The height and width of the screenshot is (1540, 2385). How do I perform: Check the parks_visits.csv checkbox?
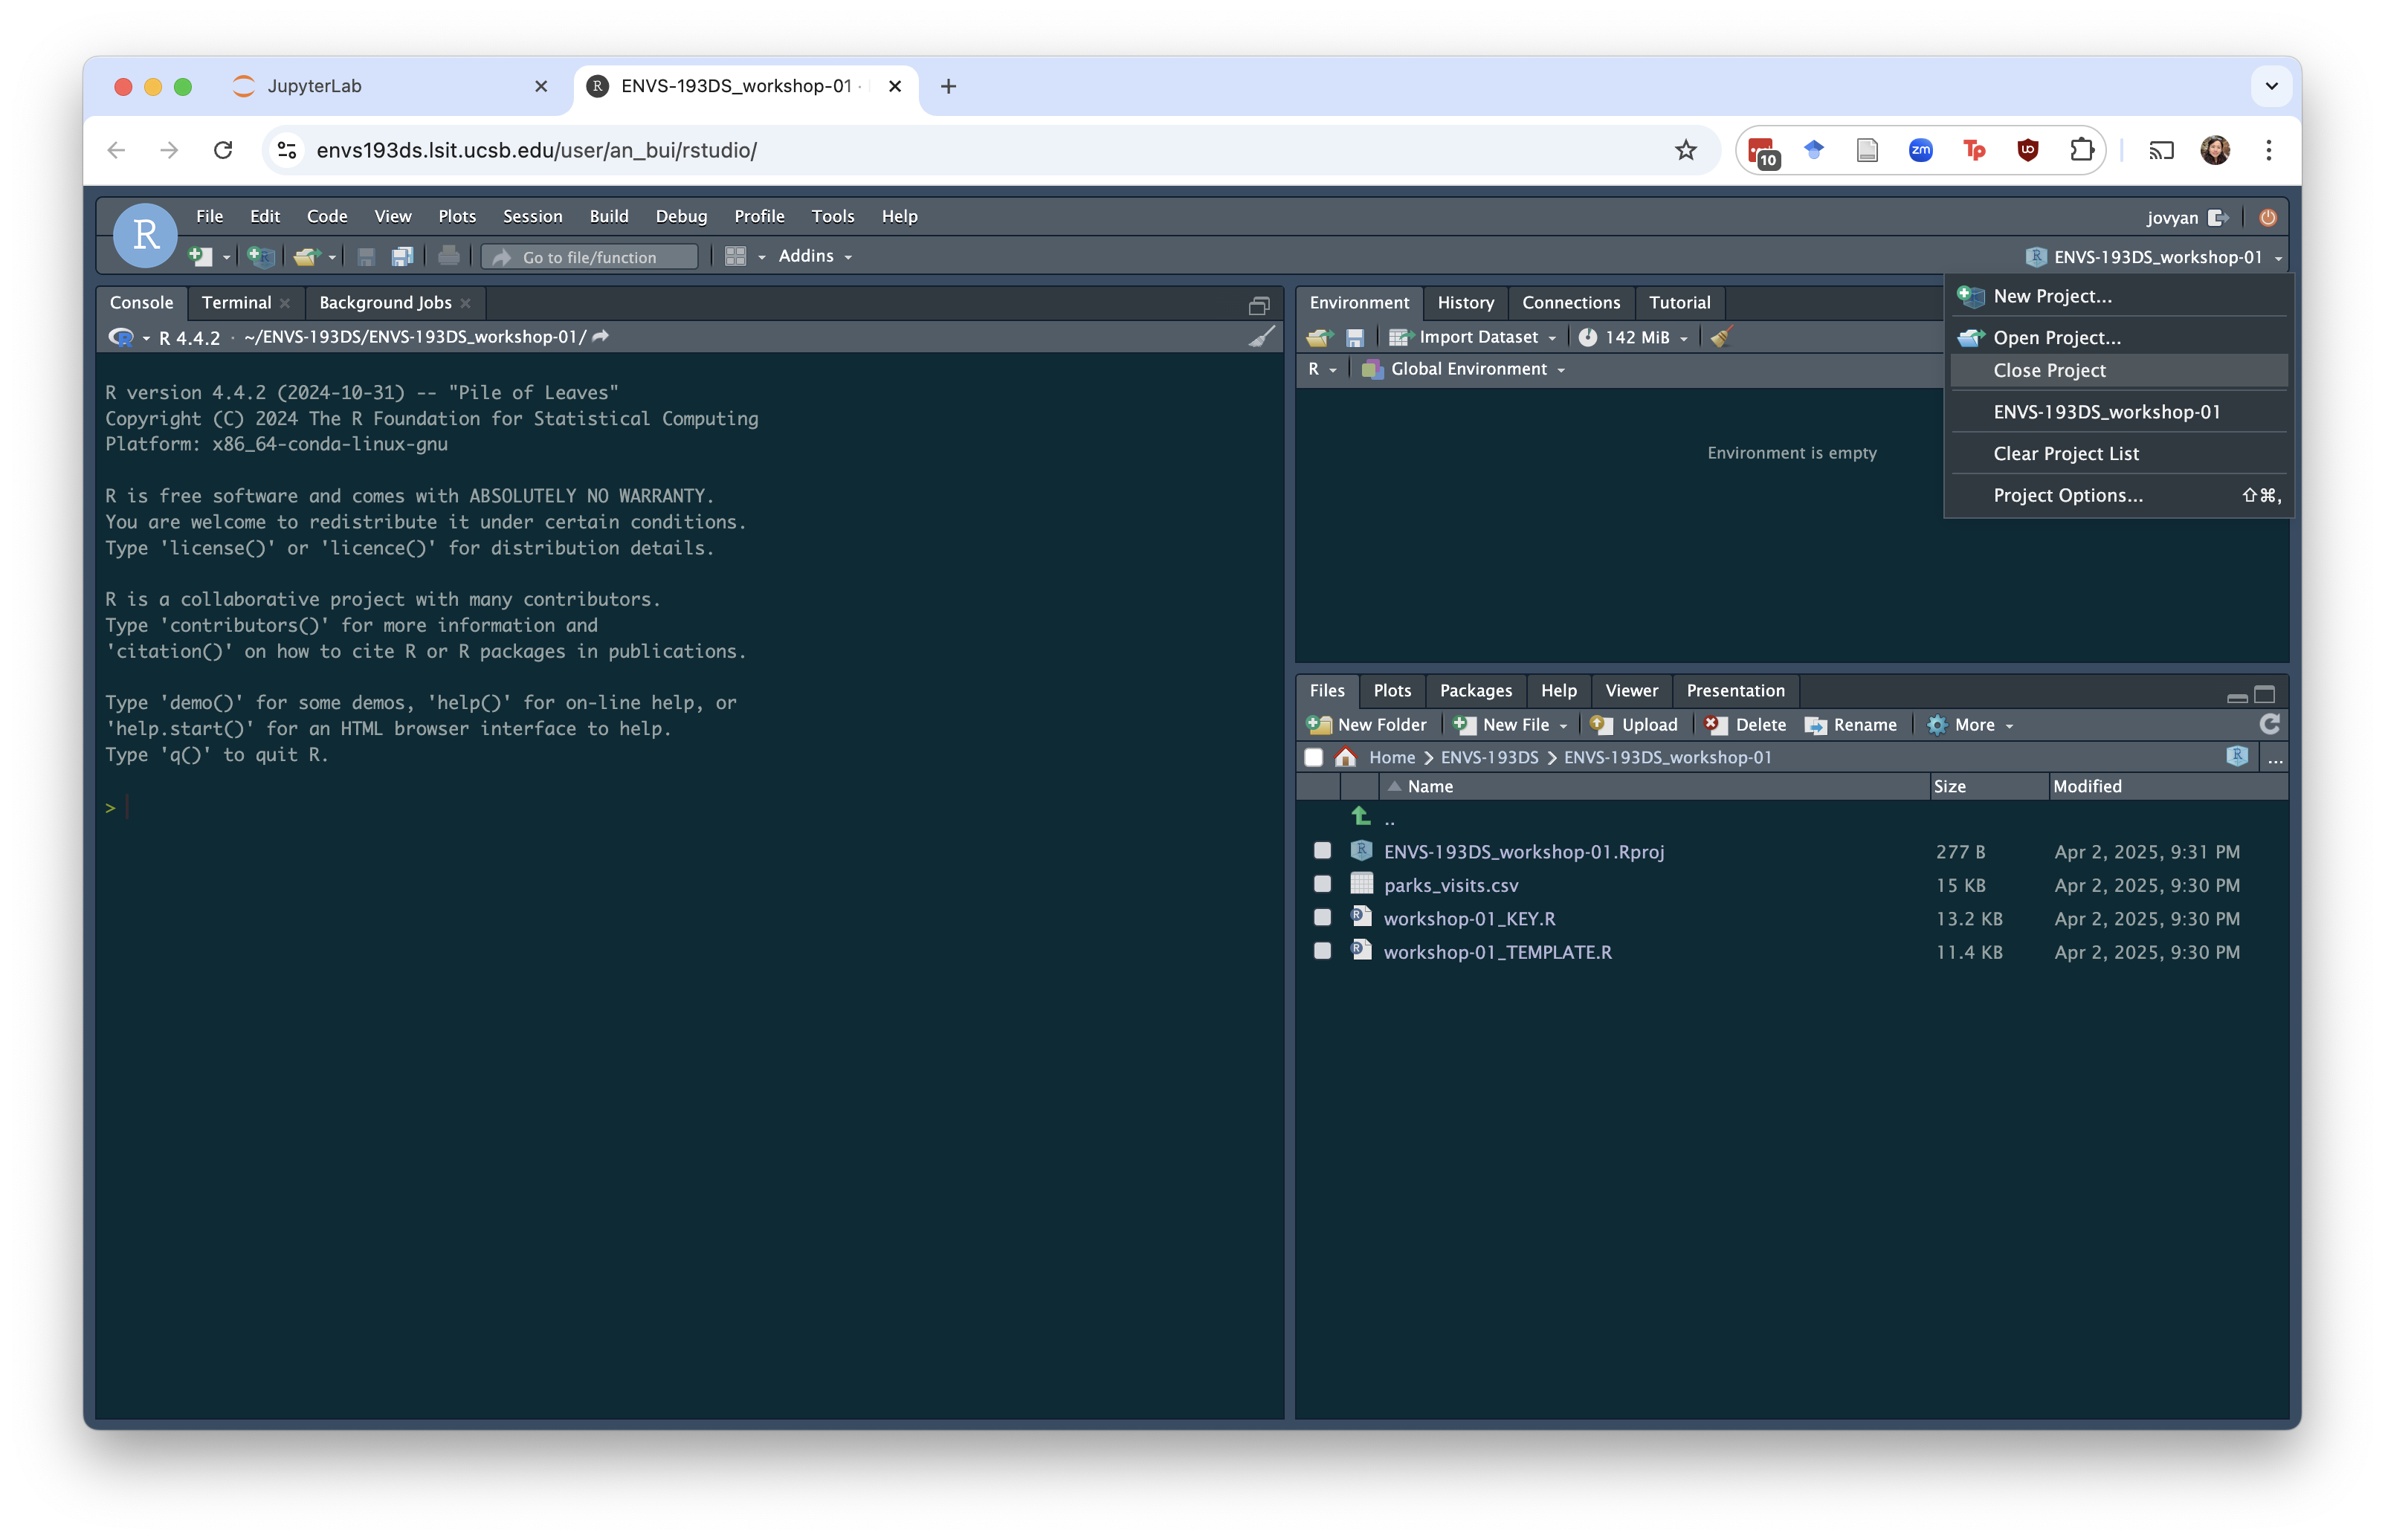(1322, 884)
